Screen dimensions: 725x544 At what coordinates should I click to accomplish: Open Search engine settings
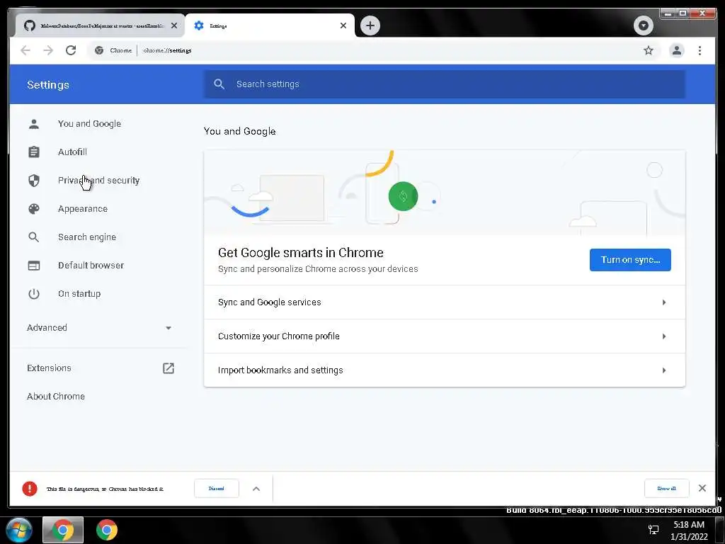click(x=87, y=237)
